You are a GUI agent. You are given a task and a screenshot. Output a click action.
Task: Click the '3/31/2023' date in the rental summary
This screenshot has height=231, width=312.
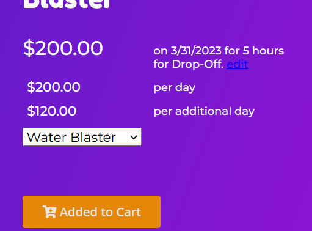tap(196, 51)
